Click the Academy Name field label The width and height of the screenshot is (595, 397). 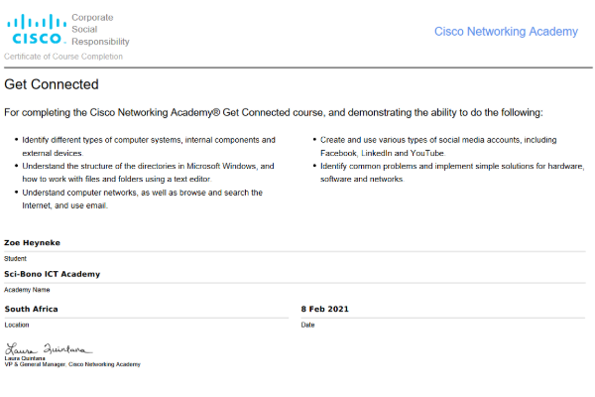27,290
